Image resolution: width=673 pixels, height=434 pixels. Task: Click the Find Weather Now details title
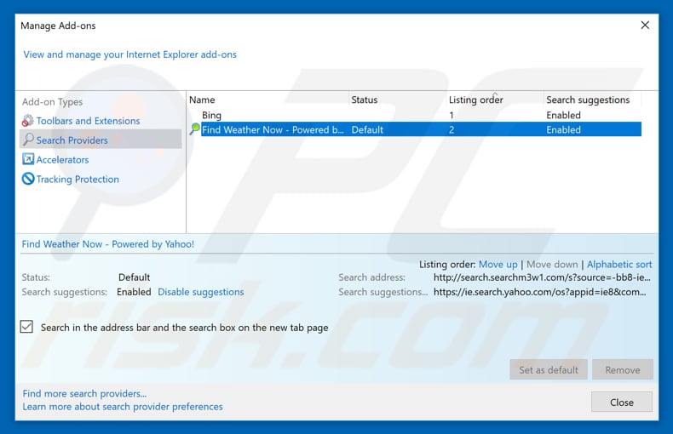click(x=108, y=244)
